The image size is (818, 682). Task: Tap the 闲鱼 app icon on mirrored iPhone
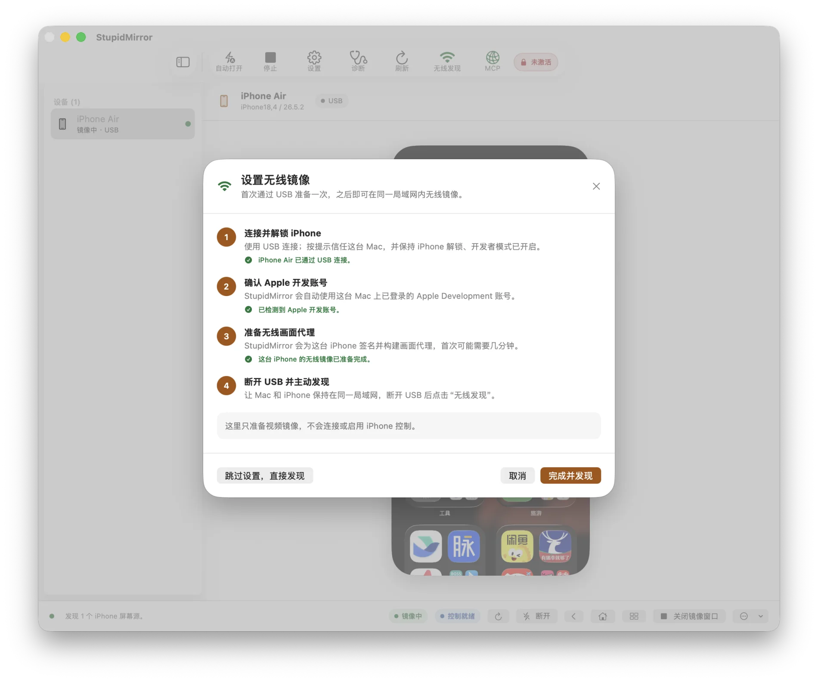517,546
